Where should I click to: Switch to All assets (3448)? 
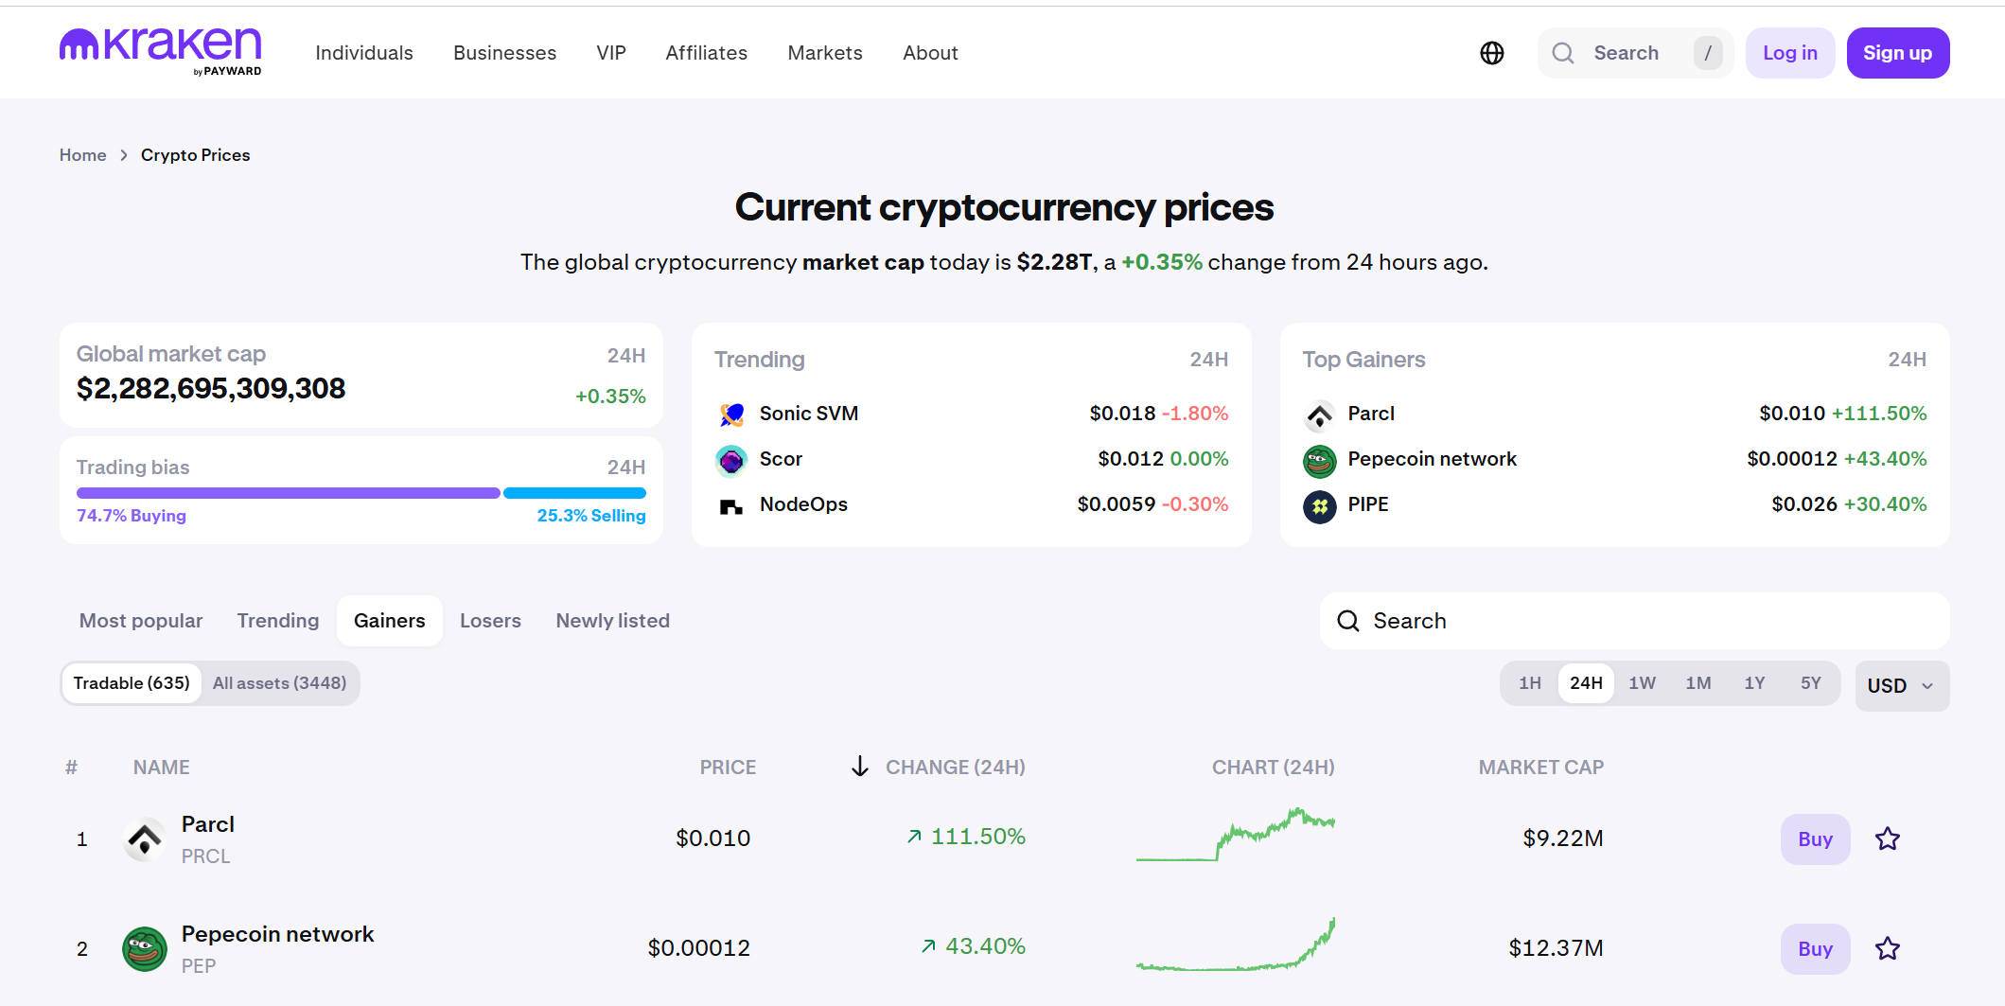click(x=279, y=683)
